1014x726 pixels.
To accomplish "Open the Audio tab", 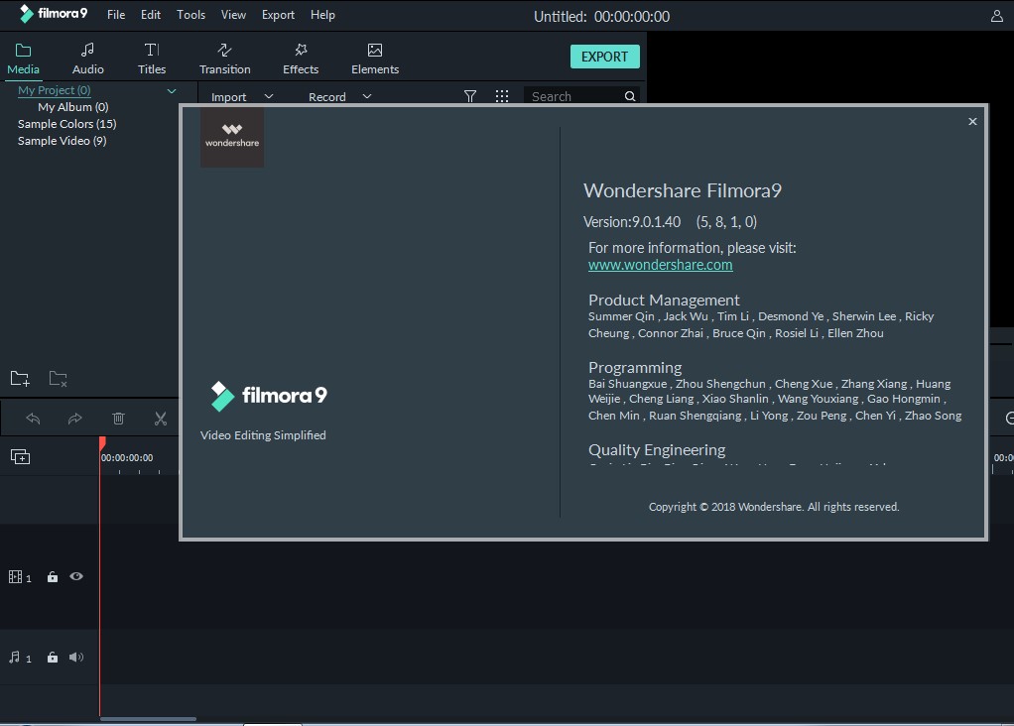I will [88, 59].
